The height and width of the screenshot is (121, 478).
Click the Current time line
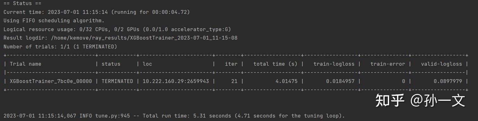click(97, 12)
